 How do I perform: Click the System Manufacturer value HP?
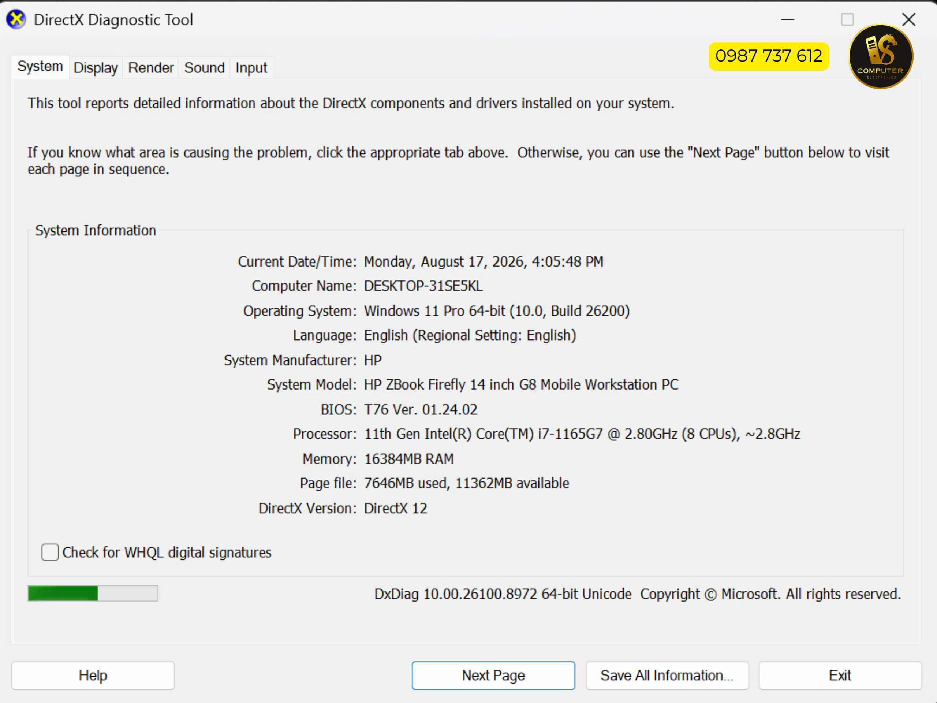pos(373,360)
